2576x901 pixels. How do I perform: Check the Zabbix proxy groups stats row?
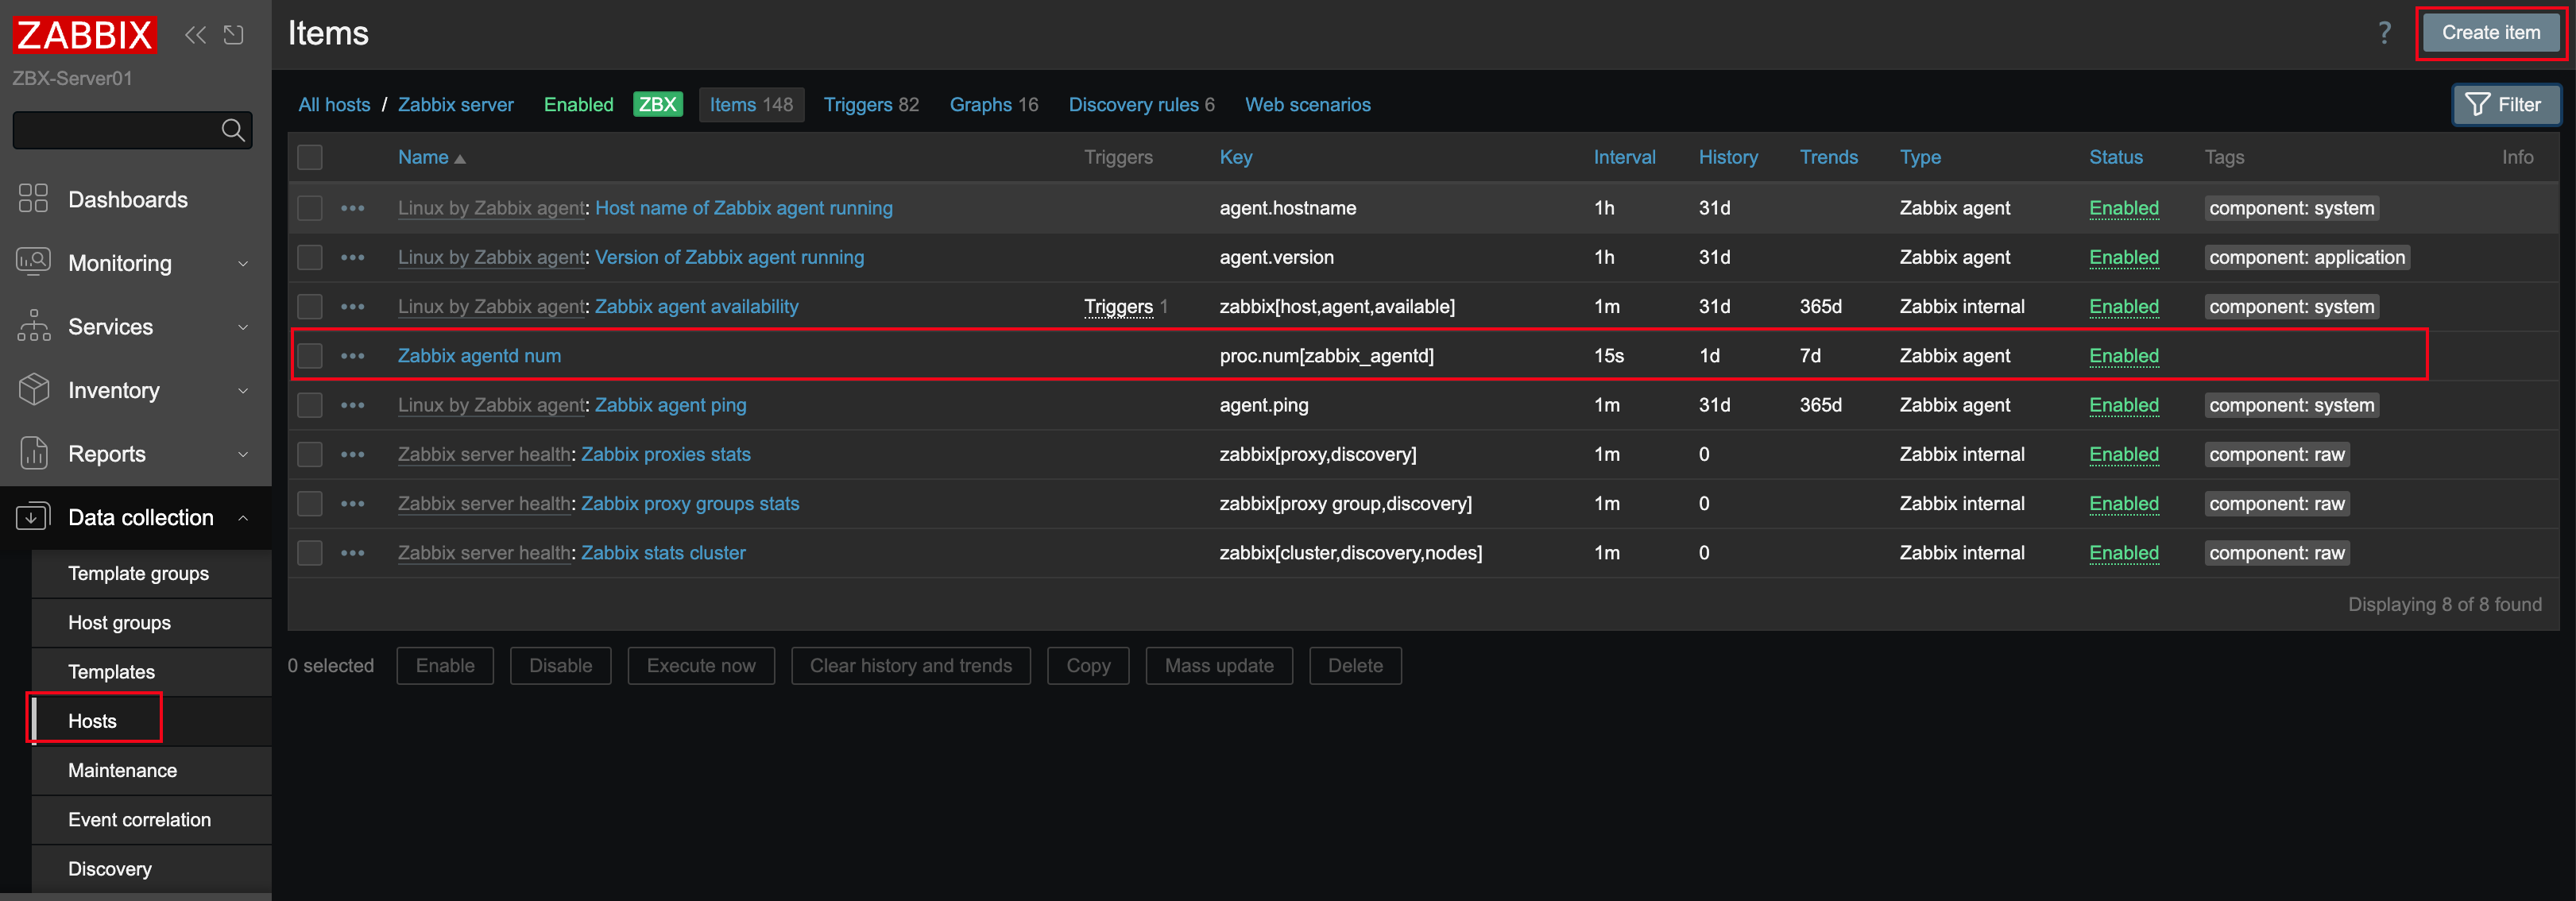310,503
